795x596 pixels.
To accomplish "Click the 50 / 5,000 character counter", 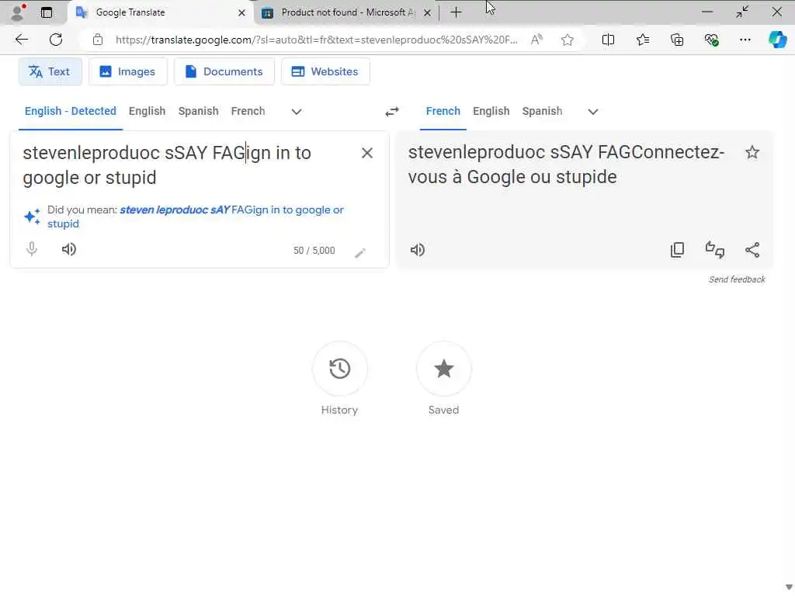I will pos(314,251).
